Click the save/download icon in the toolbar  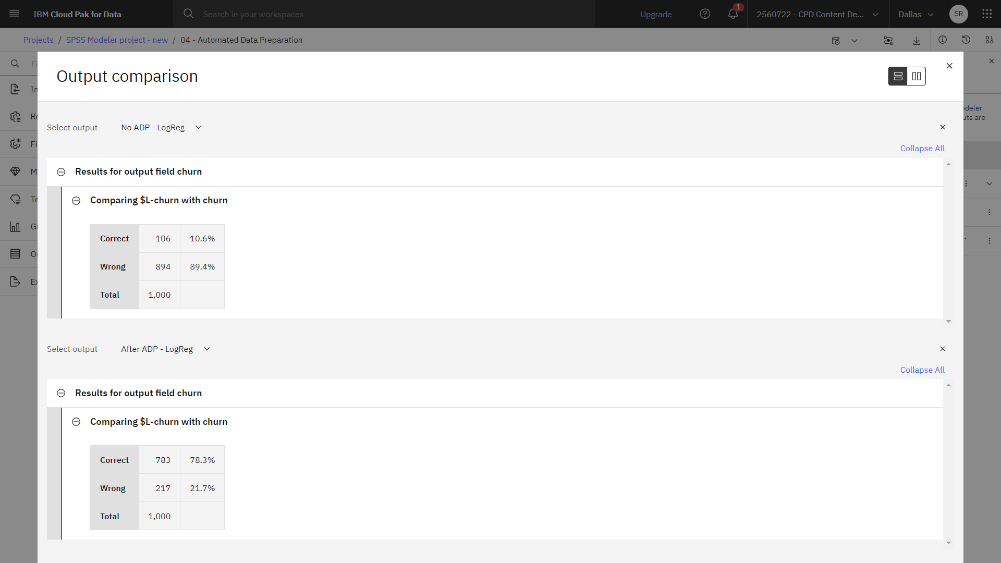coord(917,40)
